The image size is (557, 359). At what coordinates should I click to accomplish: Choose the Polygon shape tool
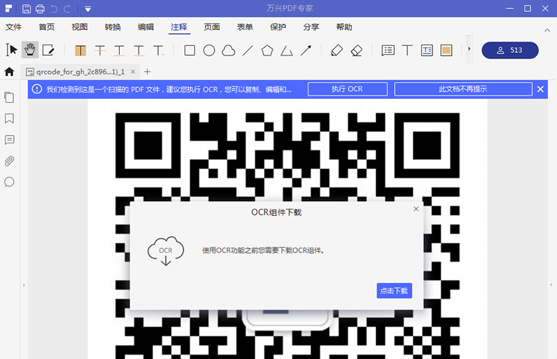267,50
